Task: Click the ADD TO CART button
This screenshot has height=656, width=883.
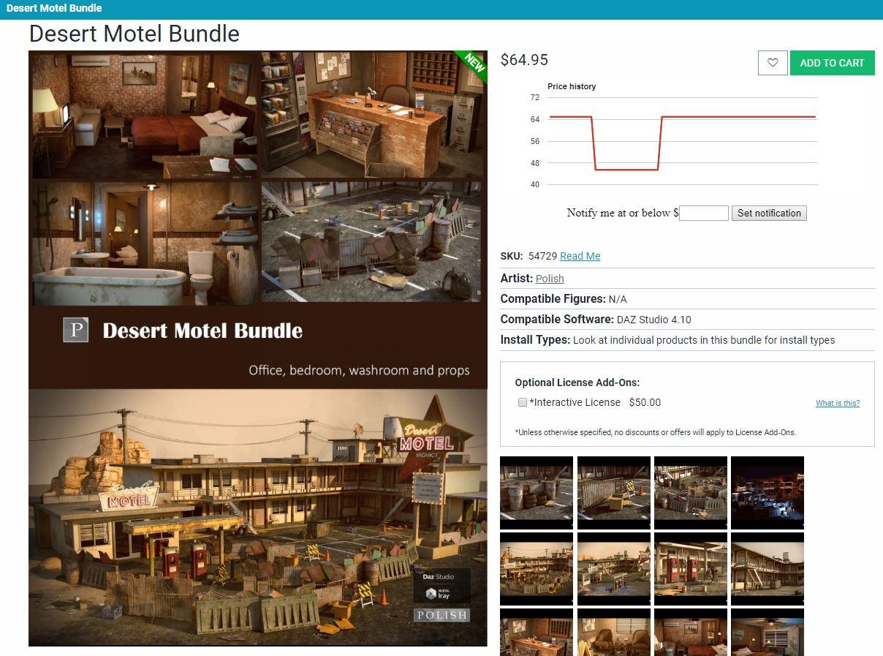Action: (x=832, y=63)
